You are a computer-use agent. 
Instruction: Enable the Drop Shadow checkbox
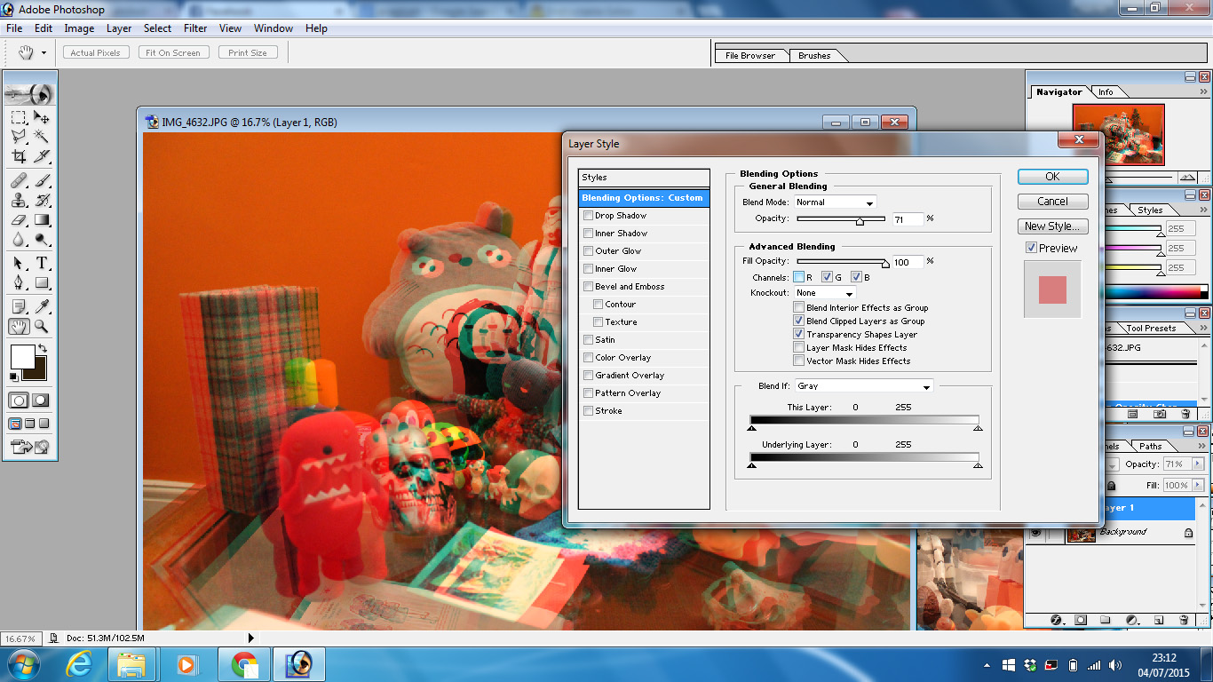(588, 216)
